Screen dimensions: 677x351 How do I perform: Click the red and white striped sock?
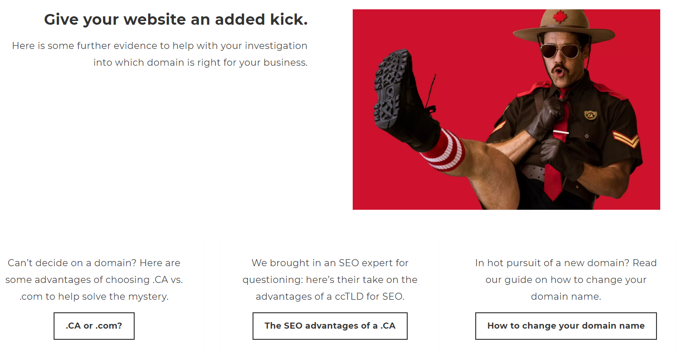coord(443,150)
